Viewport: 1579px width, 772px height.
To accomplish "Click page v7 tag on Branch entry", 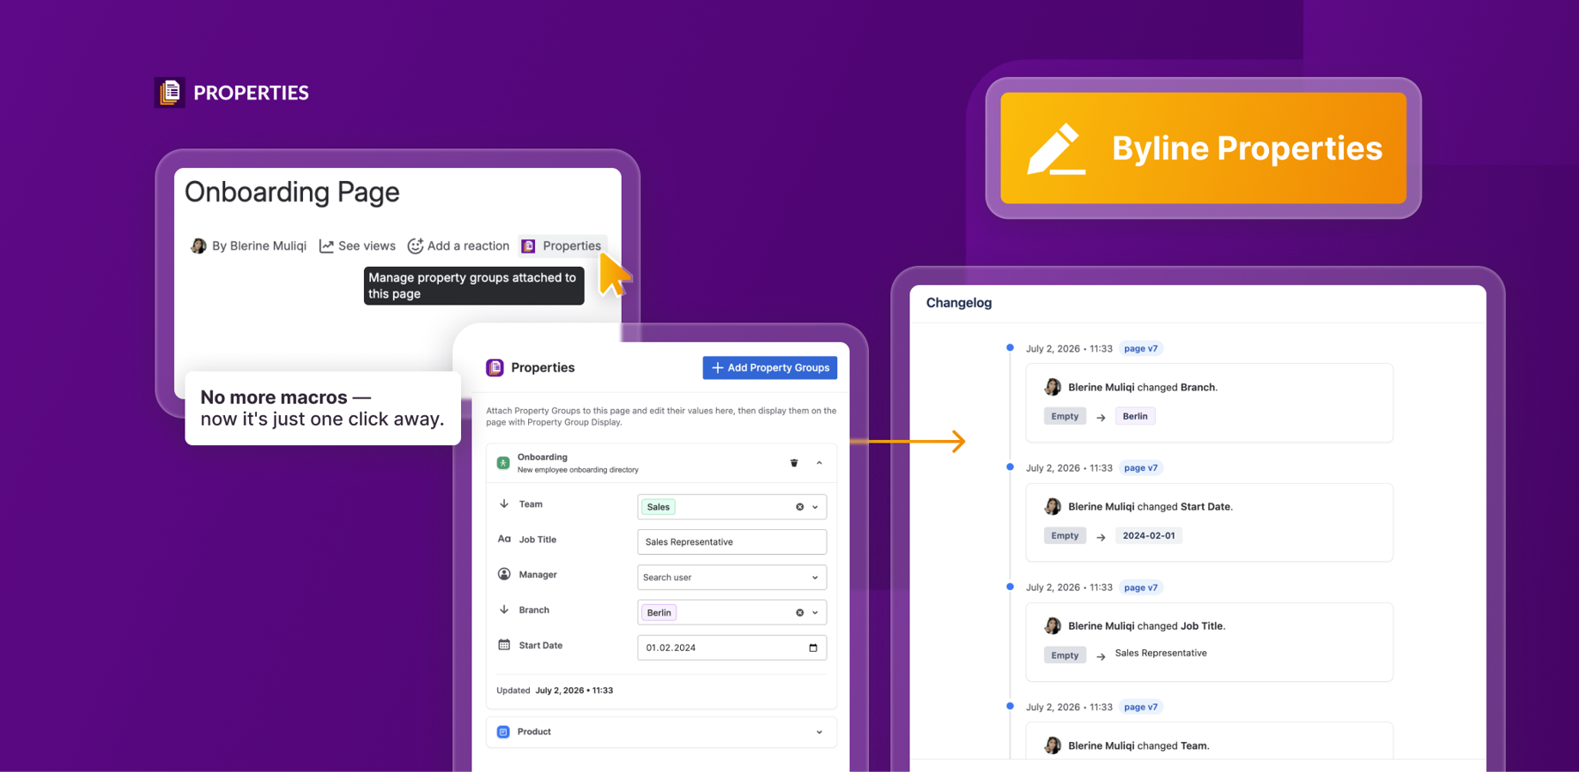I will [x=1140, y=348].
